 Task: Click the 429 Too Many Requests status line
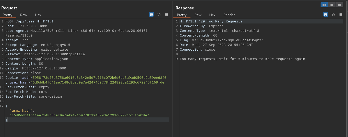coord(211,21)
